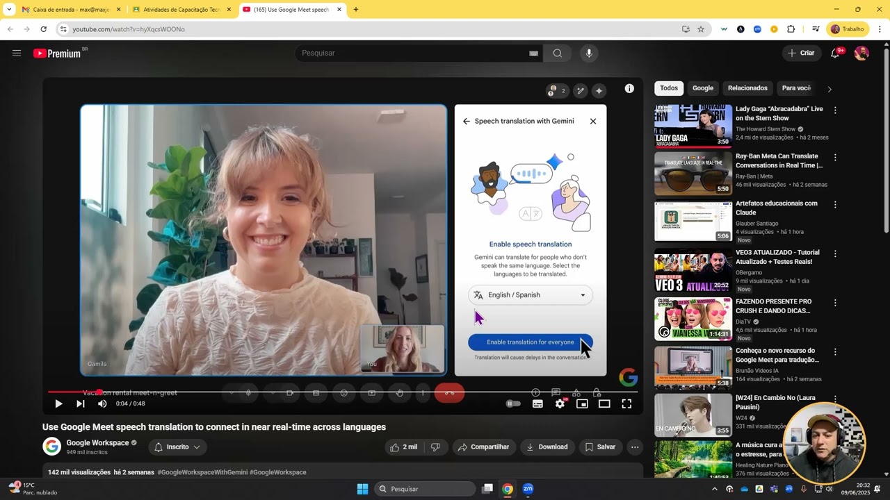Switch to Atividades de Capacitação browser tab

(182, 10)
